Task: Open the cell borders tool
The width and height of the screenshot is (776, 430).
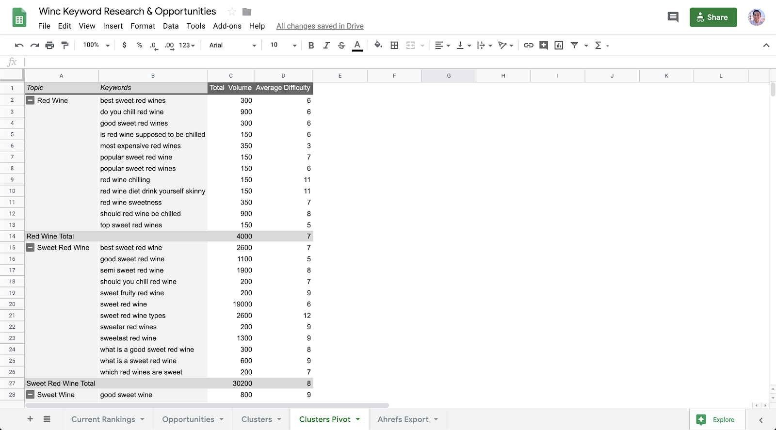Action: tap(395, 45)
